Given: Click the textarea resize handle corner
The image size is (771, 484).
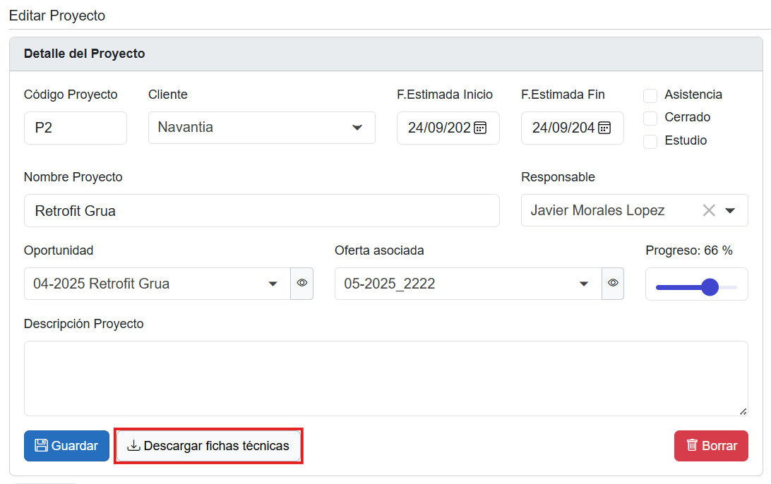Looking at the screenshot, I should tap(743, 411).
